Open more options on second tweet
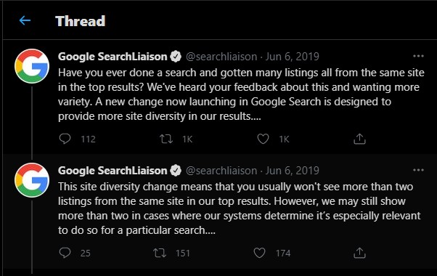437x276 pixels. pos(418,171)
